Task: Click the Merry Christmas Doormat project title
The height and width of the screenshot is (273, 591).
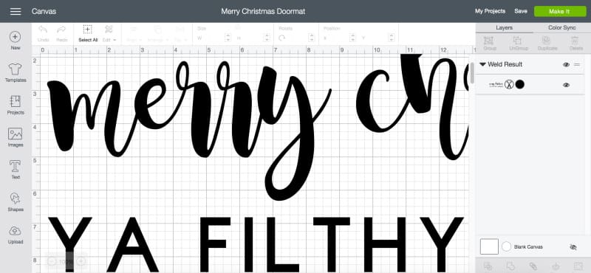Action: (x=263, y=11)
